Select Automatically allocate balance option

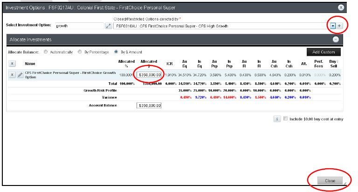coord(46,52)
